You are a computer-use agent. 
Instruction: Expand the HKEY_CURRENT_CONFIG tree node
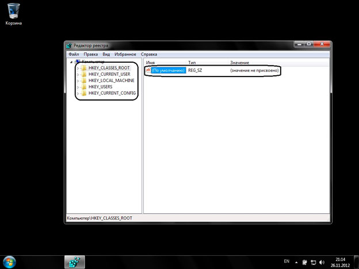click(x=78, y=93)
